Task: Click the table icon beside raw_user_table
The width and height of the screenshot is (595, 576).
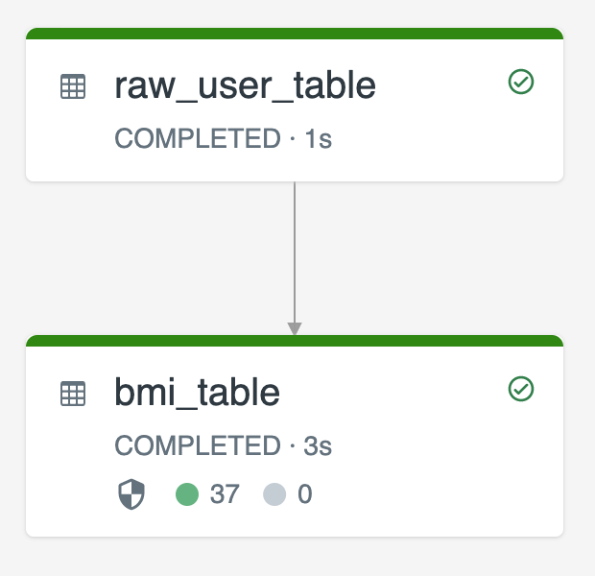Action: click(73, 86)
